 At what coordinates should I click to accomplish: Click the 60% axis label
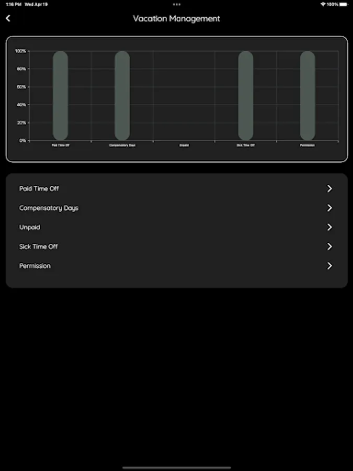click(21, 87)
